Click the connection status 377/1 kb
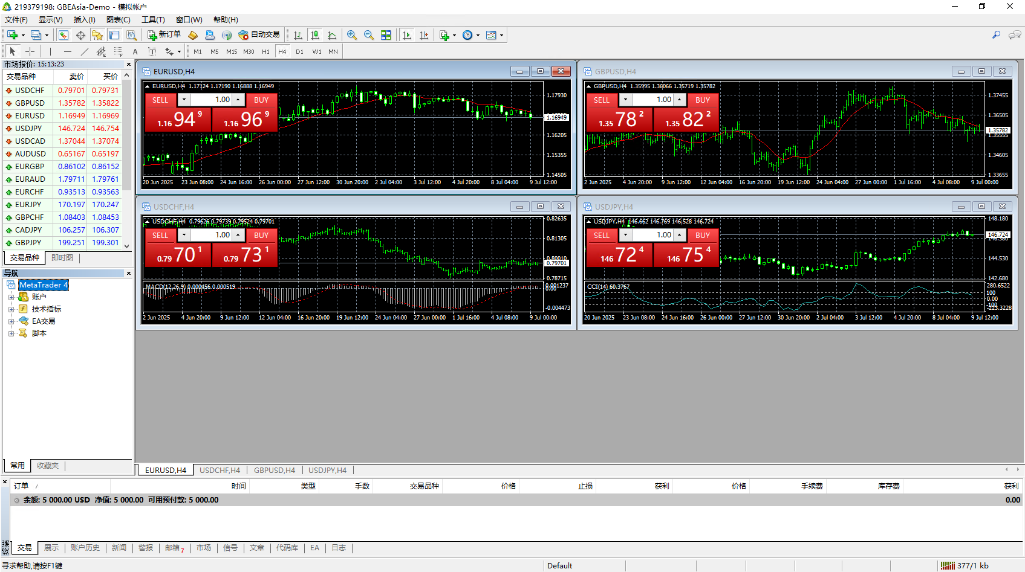This screenshot has width=1025, height=572. click(964, 566)
